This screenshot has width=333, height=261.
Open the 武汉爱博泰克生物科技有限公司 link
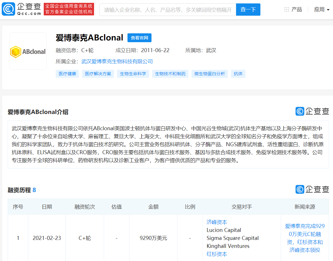coord(117,62)
